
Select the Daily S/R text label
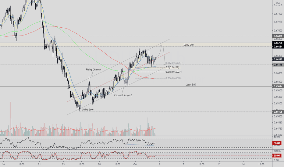tap(188, 45)
